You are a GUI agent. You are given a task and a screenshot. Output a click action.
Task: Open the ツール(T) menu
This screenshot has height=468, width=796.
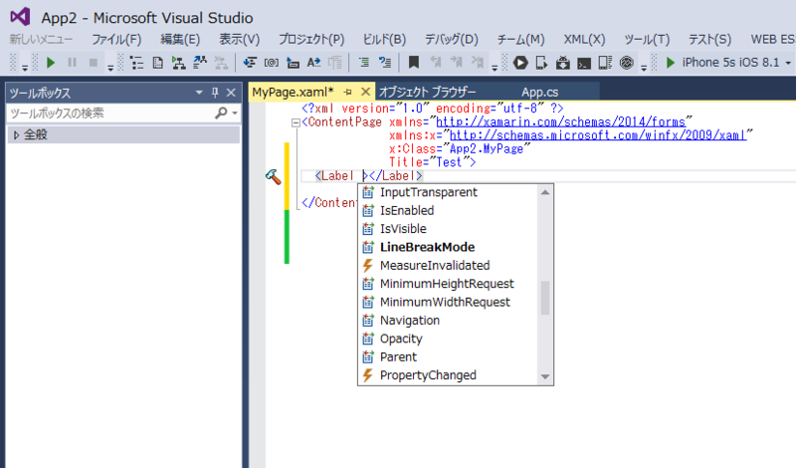pyautogui.click(x=647, y=39)
